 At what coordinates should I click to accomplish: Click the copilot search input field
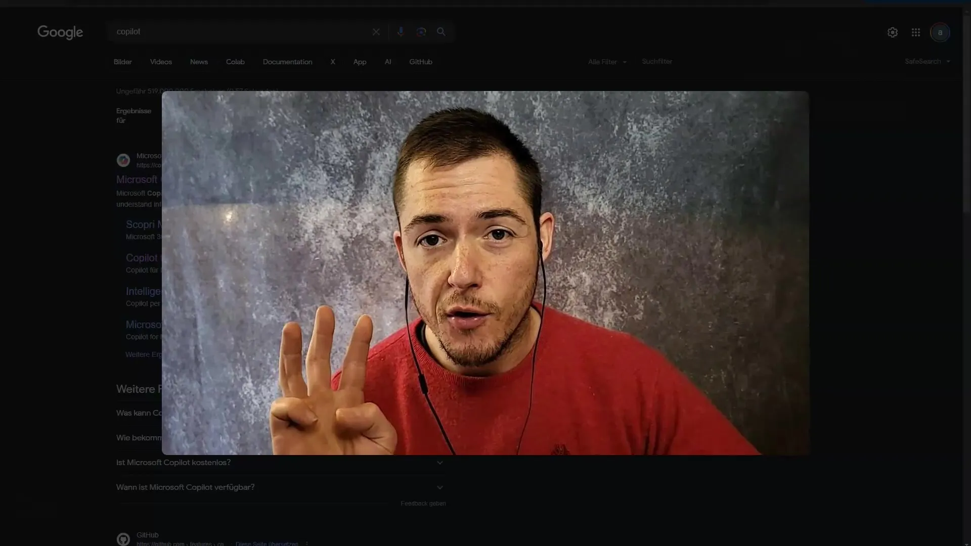[x=243, y=31]
